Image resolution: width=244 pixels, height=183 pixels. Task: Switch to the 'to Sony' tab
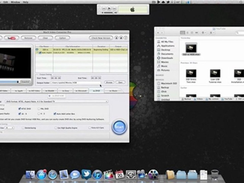[65, 91]
